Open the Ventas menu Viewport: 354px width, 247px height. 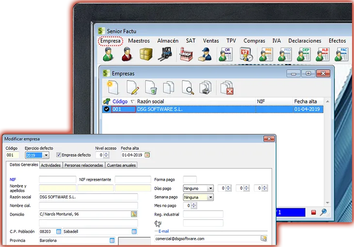coord(211,41)
